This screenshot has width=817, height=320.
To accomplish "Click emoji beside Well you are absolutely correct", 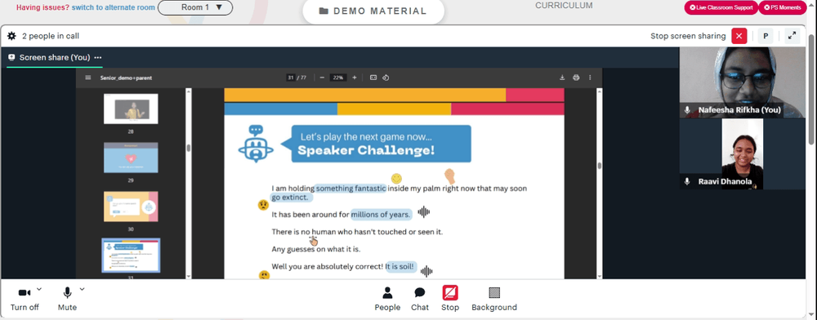I will [264, 275].
